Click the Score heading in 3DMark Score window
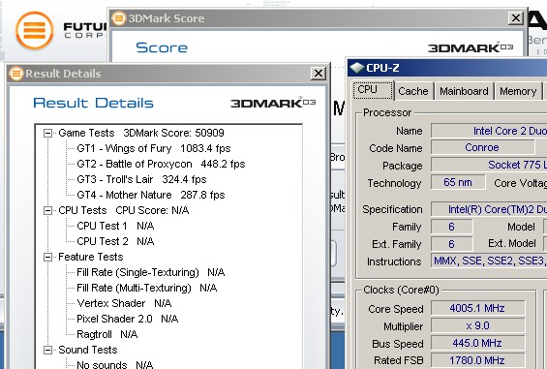This screenshot has height=369, width=547. [x=162, y=47]
